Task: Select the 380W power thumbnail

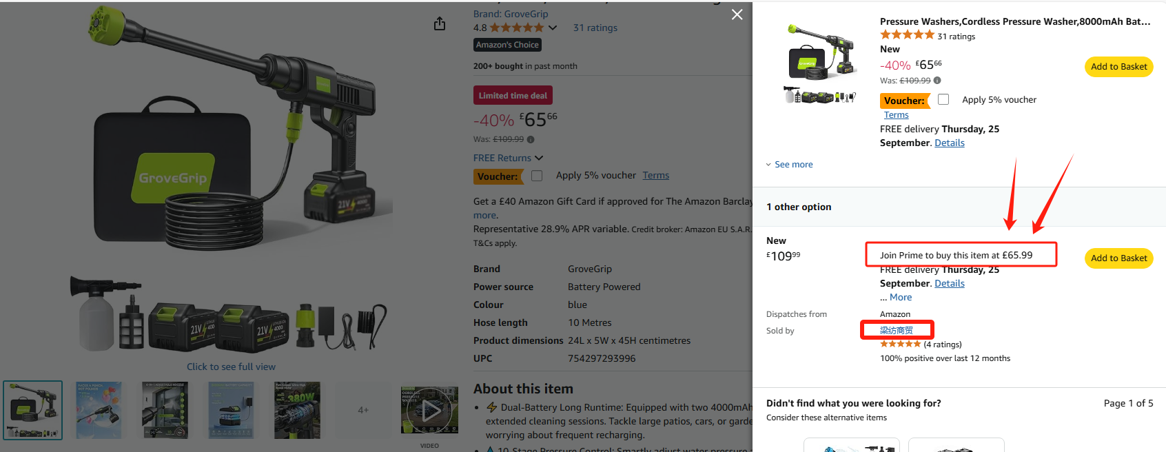Action: click(297, 411)
